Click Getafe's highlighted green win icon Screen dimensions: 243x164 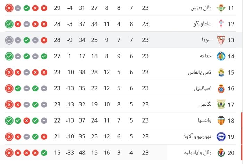click(x=9, y=56)
